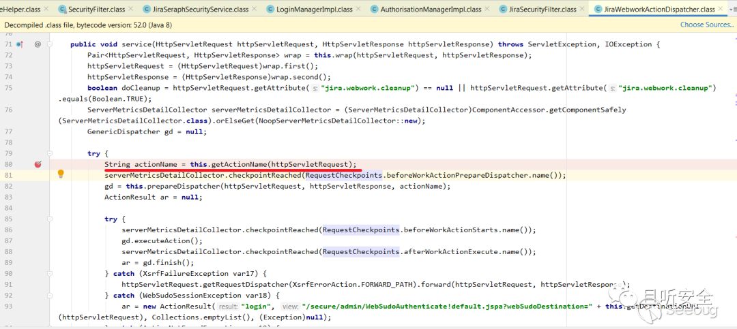Fold the XsrfFailureException catch block at line 90

click(50, 274)
